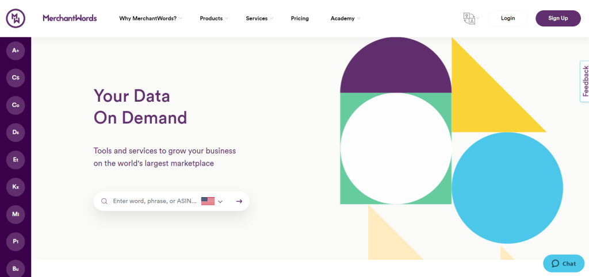The width and height of the screenshot is (589, 277).
Task: Open the Feedback side tab
Action: [x=585, y=81]
